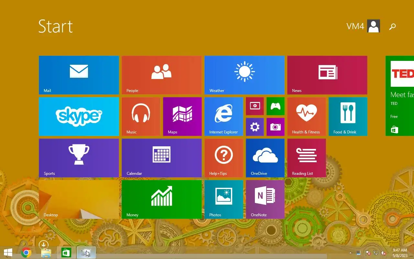Open the small Xbox Games tile

pos(276,106)
